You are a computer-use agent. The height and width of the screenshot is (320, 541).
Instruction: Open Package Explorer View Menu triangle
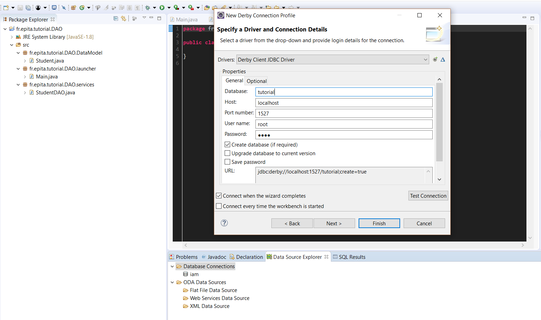(144, 18)
